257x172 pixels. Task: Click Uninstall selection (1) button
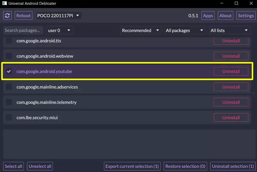(233, 166)
